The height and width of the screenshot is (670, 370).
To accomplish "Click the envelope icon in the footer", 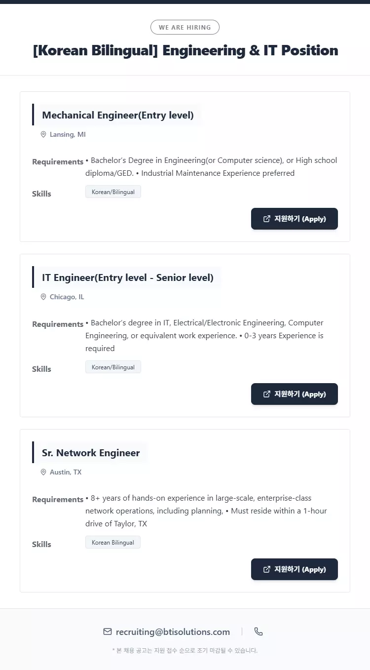I will [x=108, y=632].
